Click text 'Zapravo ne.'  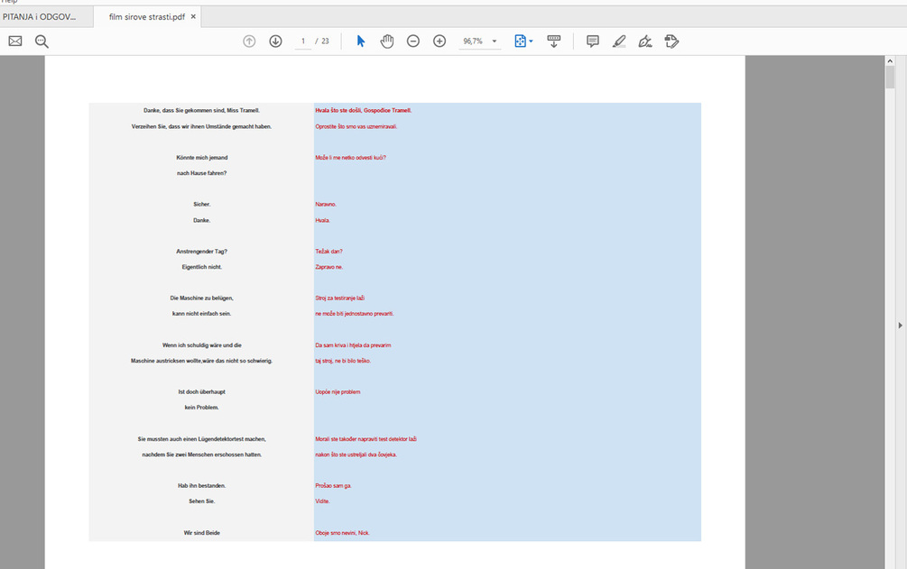click(329, 267)
